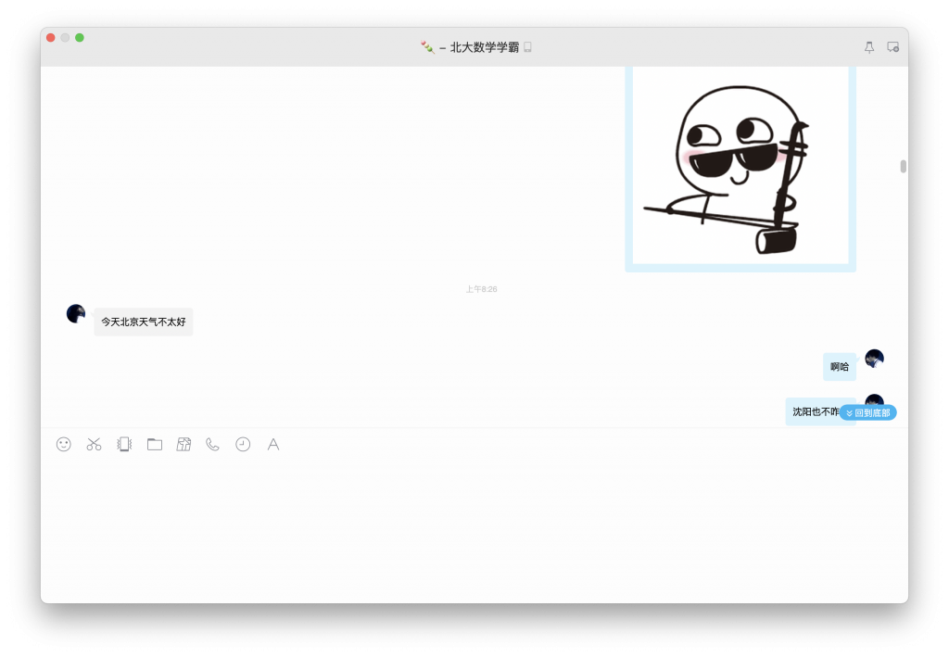Open the emoji sticker picker
This screenshot has width=949, height=657.
point(62,445)
